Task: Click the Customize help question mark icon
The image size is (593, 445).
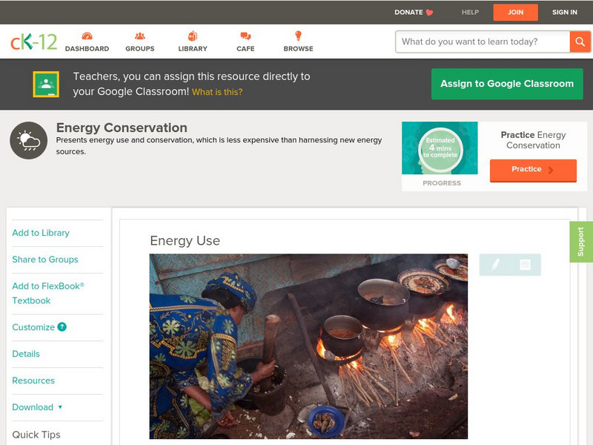Action: click(62, 327)
